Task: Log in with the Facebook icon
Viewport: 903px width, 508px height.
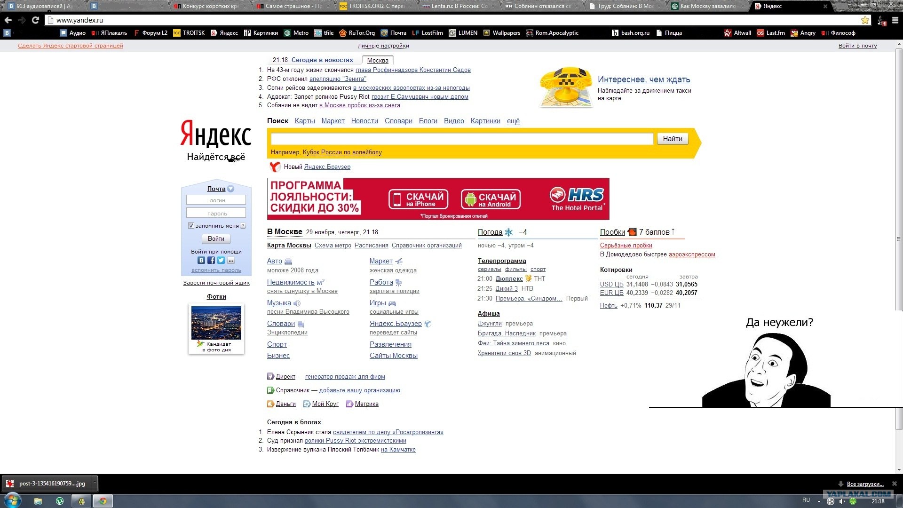Action: point(211,260)
